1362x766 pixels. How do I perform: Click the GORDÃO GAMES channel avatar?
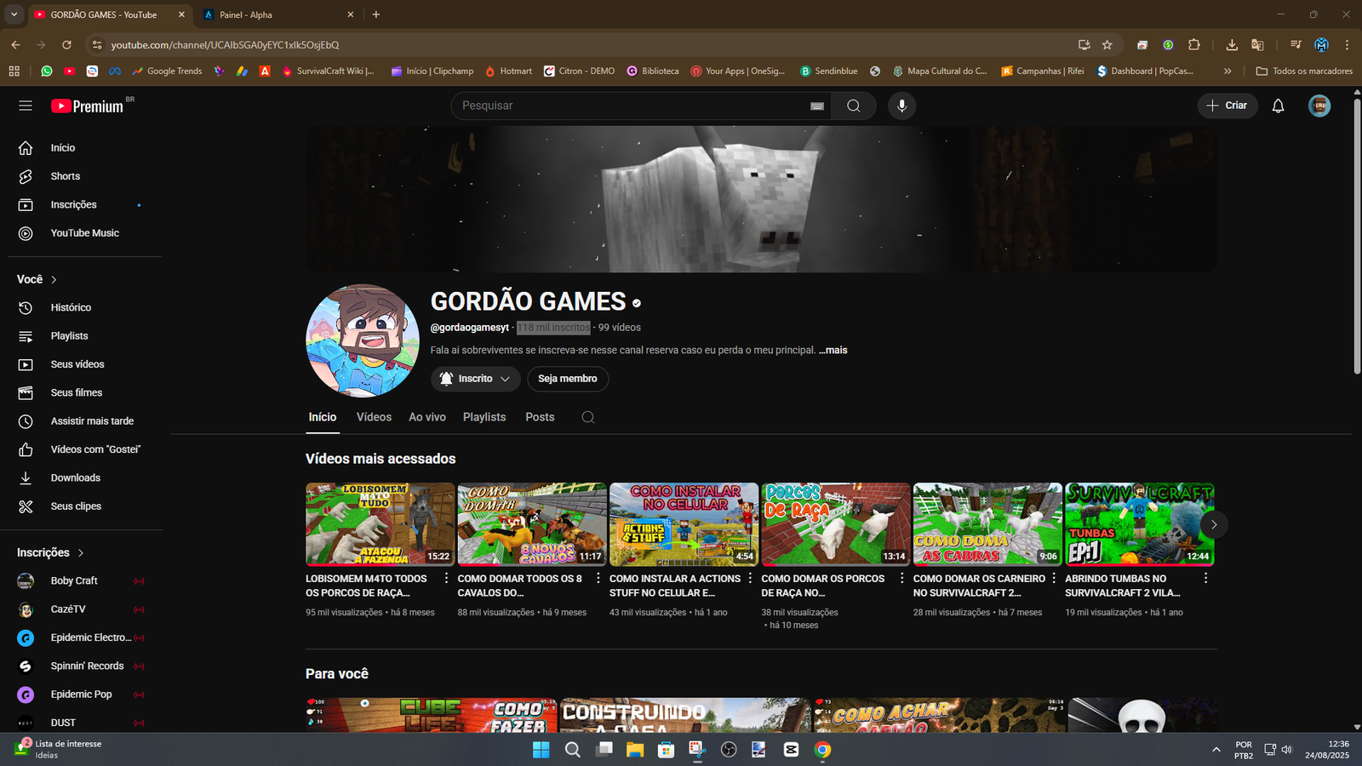[363, 340]
